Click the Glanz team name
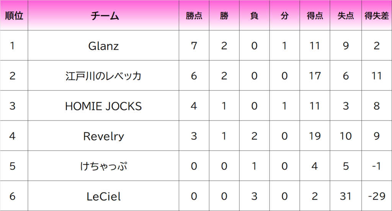 pyautogui.click(x=103, y=46)
